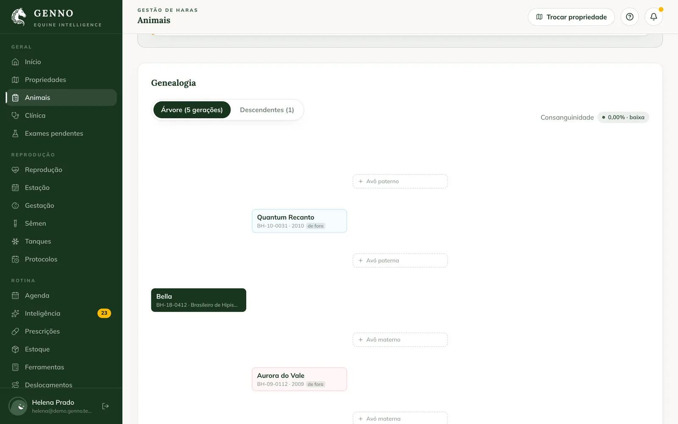Screen dimensions: 678x424
Task: Open Tanques label in sidebar
Action: 38,241
